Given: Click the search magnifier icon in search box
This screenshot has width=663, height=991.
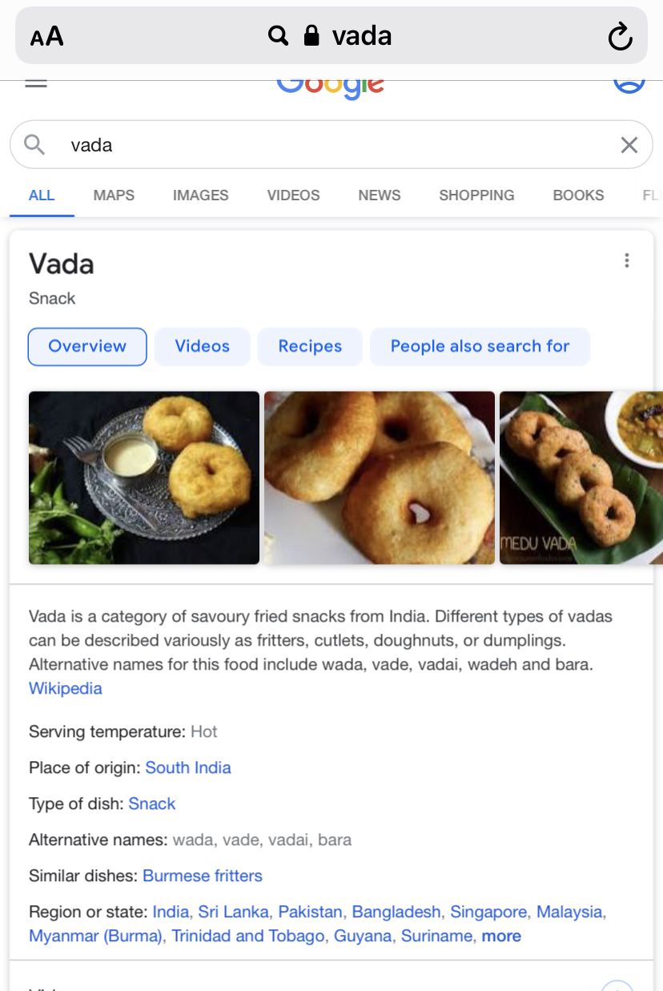Looking at the screenshot, I should point(34,144).
